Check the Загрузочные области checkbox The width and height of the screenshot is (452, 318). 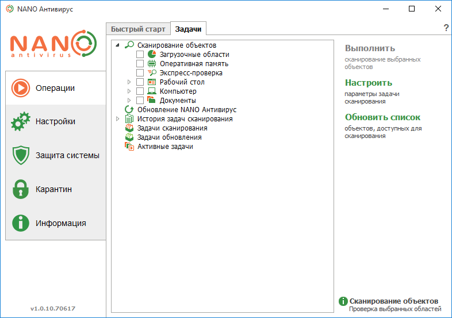[140, 54]
